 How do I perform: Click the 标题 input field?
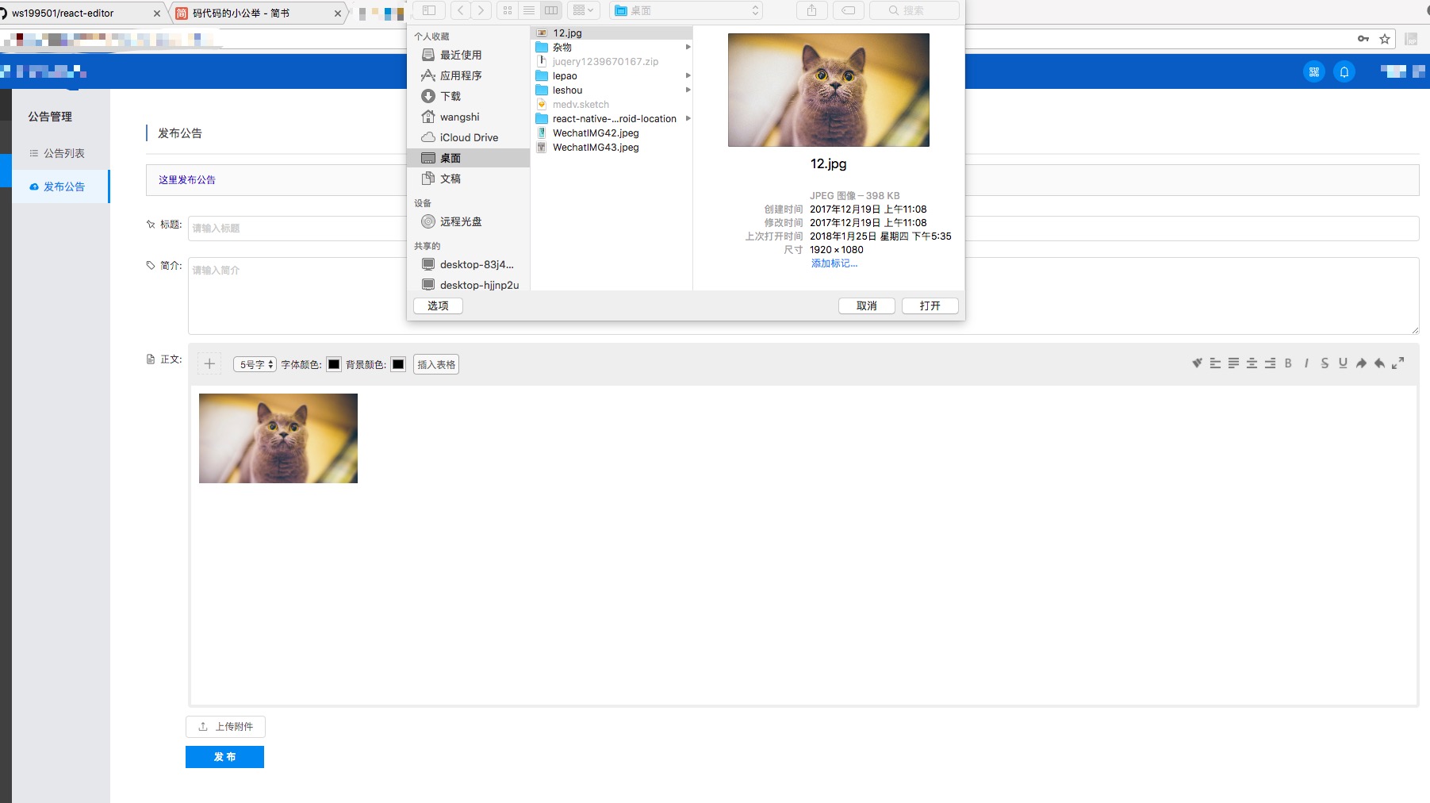coord(803,228)
